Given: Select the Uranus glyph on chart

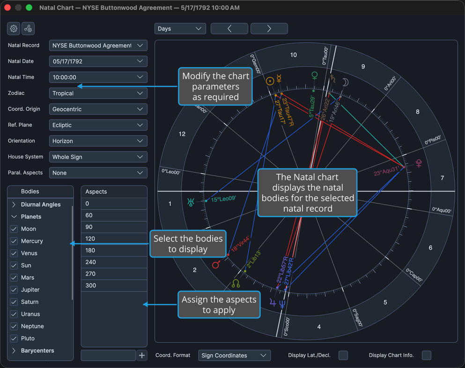Looking at the screenshot, I should click(191, 202).
